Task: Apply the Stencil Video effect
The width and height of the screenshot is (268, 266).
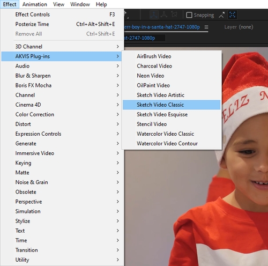Action: (x=172, y=124)
